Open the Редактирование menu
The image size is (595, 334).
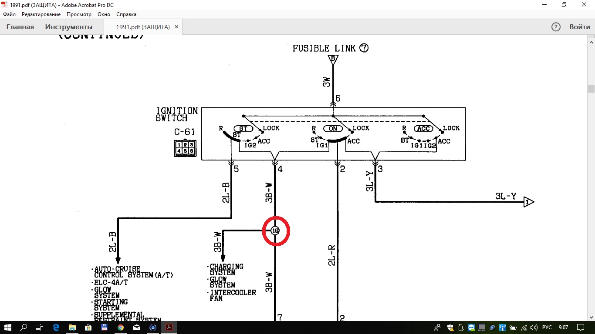[x=41, y=14]
